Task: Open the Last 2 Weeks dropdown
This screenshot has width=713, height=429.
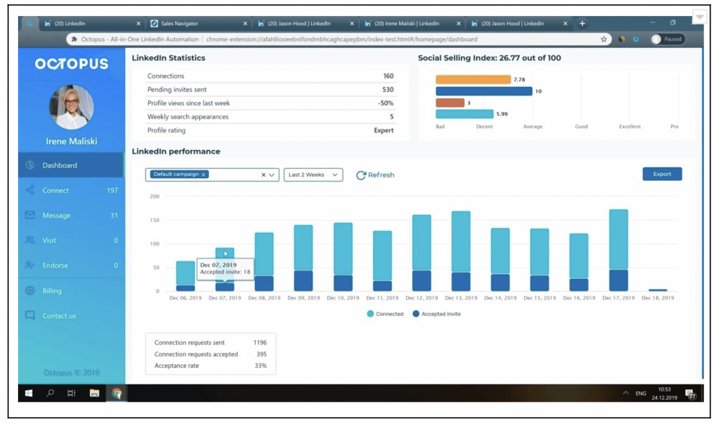Action: 313,175
